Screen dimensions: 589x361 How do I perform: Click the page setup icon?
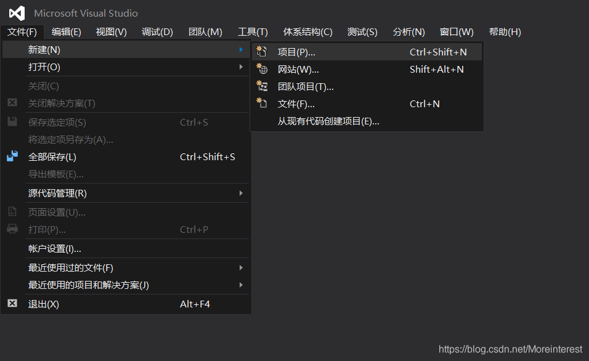[12, 211]
